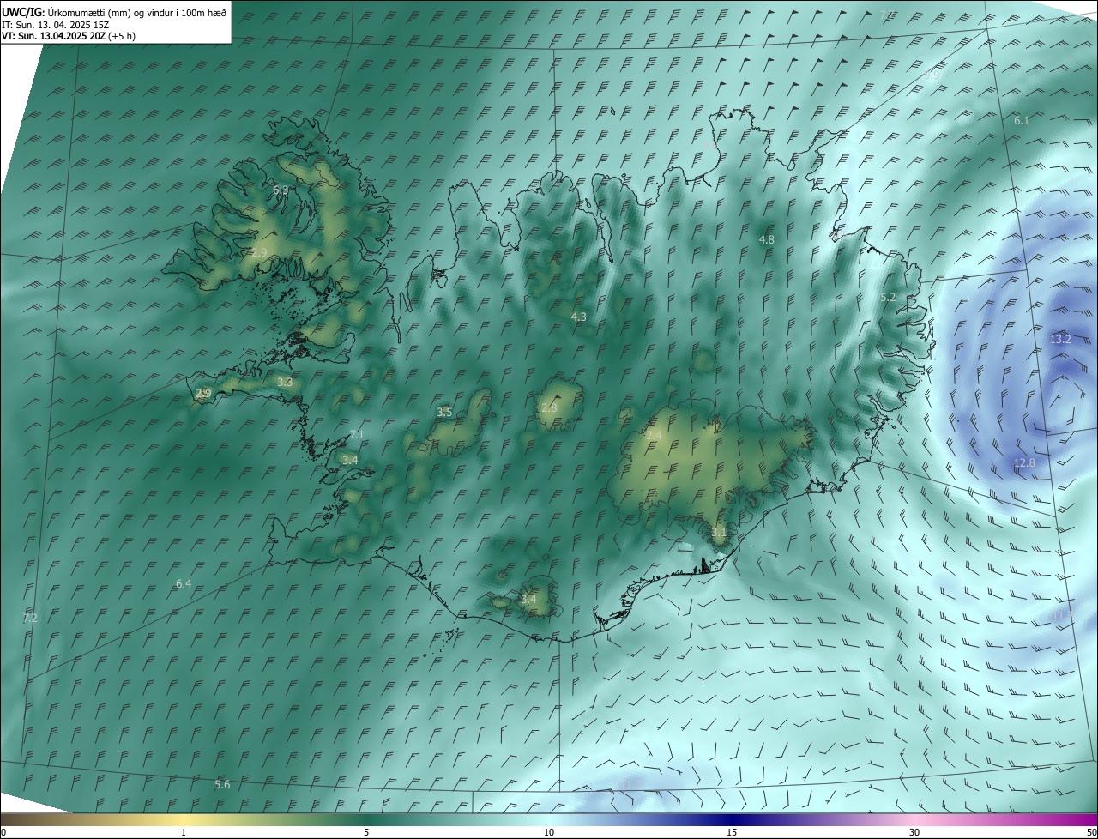Screen dimensions: 1098x839
Task: Click the 6.1 precipitation value label
Action: tap(1022, 121)
